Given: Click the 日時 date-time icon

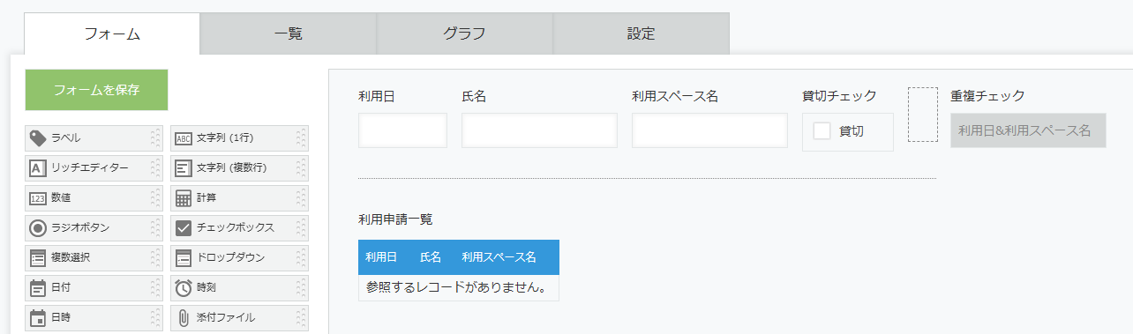Looking at the screenshot, I should coord(38,318).
